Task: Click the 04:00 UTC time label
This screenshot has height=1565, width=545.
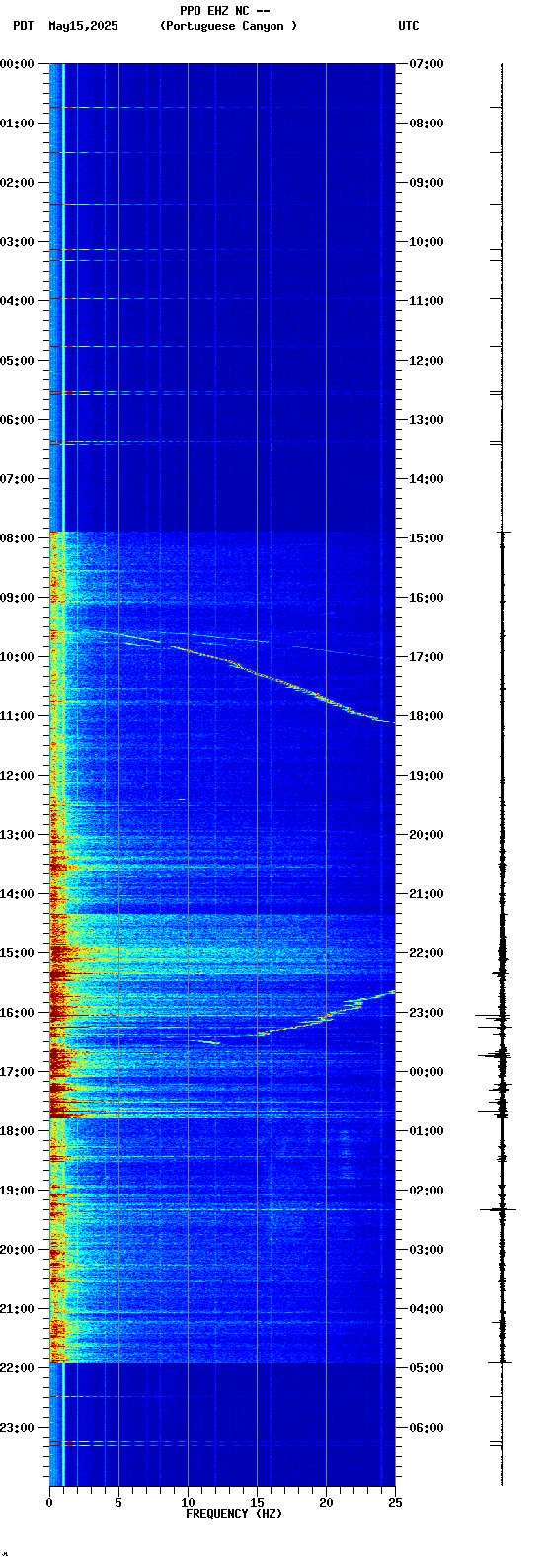Action: pos(427,1309)
